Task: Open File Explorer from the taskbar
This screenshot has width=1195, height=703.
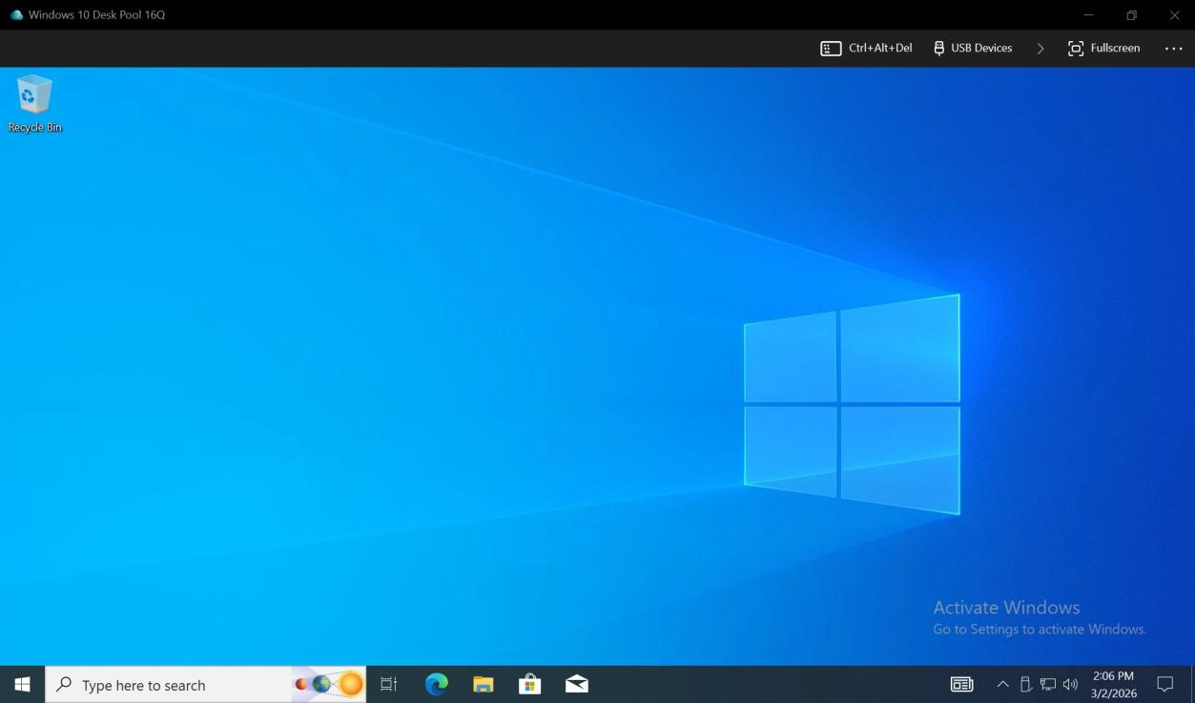Action: [483, 684]
